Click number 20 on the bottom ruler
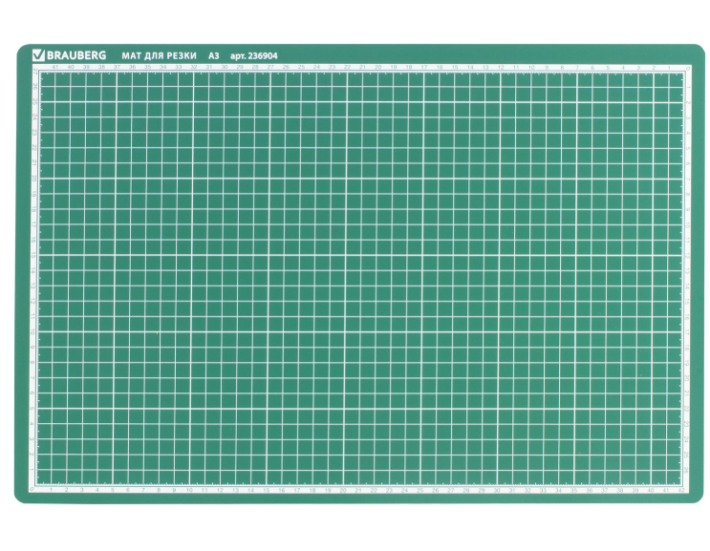 343,490
